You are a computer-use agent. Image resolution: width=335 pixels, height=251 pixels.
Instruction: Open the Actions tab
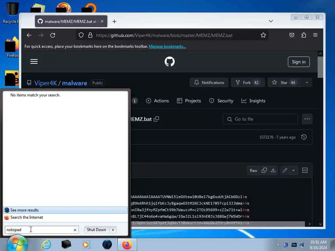point(157,101)
